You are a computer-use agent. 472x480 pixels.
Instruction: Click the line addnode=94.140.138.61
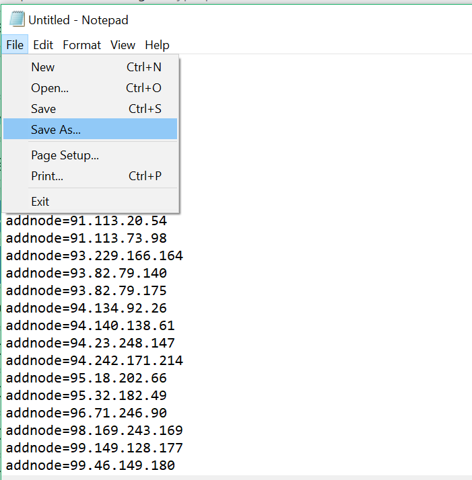click(90, 325)
